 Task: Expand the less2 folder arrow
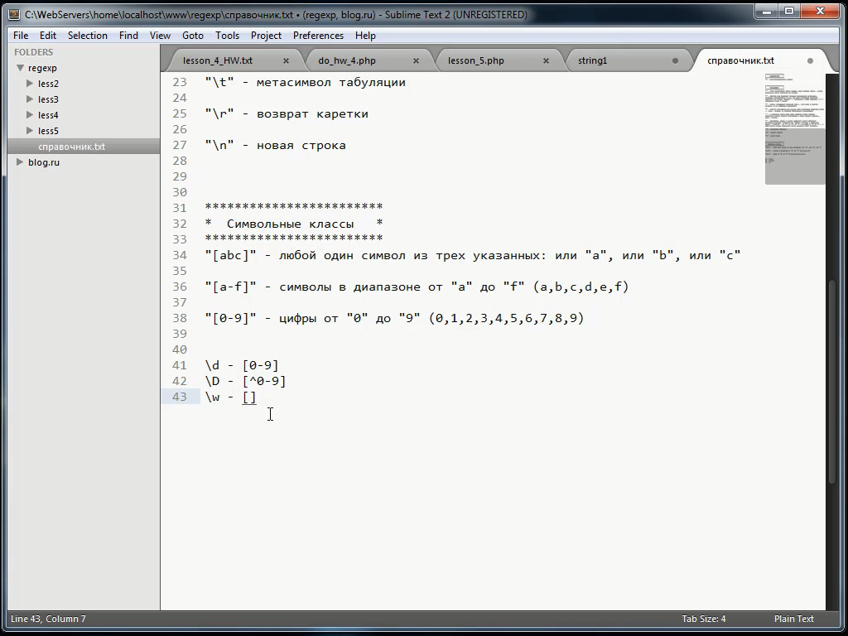(x=30, y=84)
